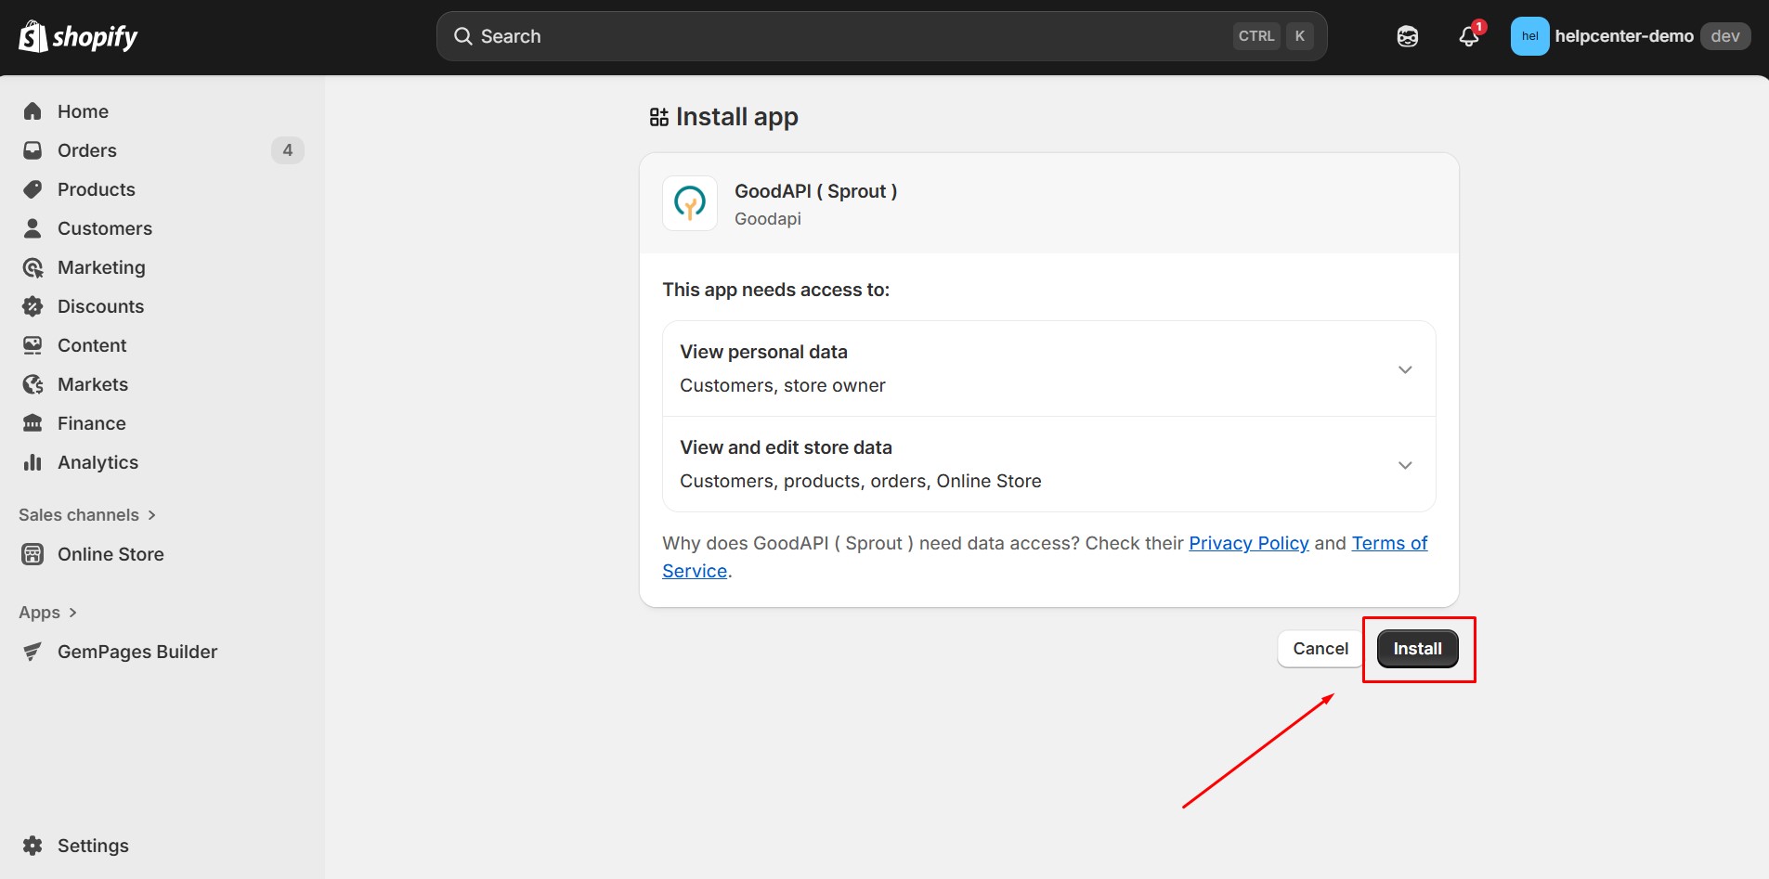The image size is (1769, 879).
Task: Select the Online Store icon
Action: (x=33, y=553)
